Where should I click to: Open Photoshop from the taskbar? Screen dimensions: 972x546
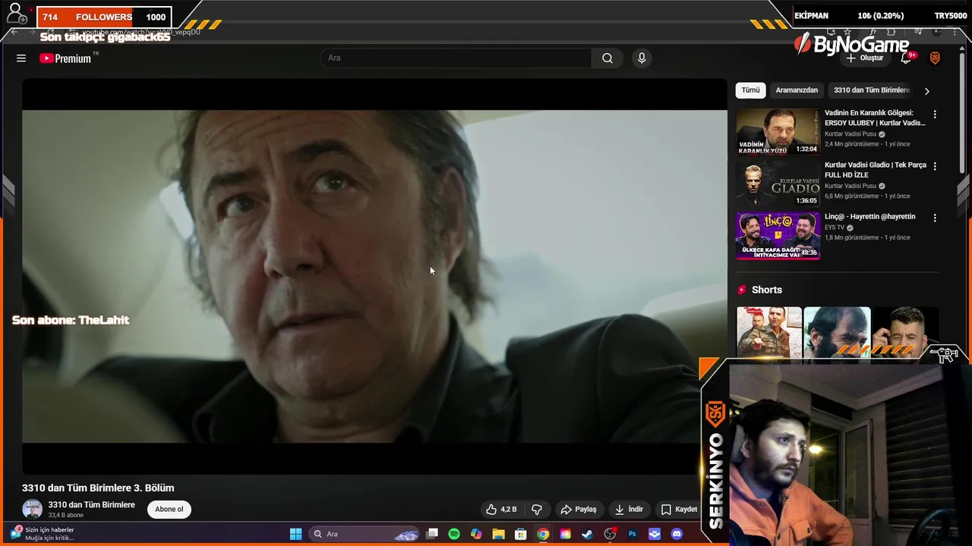(632, 534)
